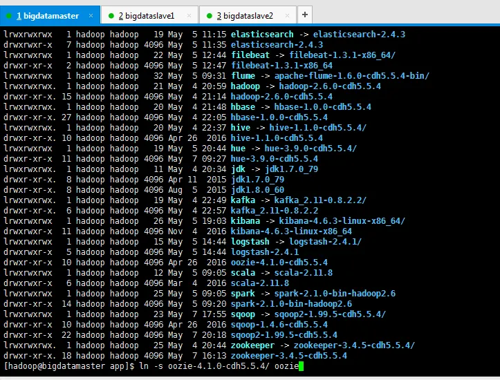Switch to the bigdataslave1 session tab

pyautogui.click(x=149, y=16)
